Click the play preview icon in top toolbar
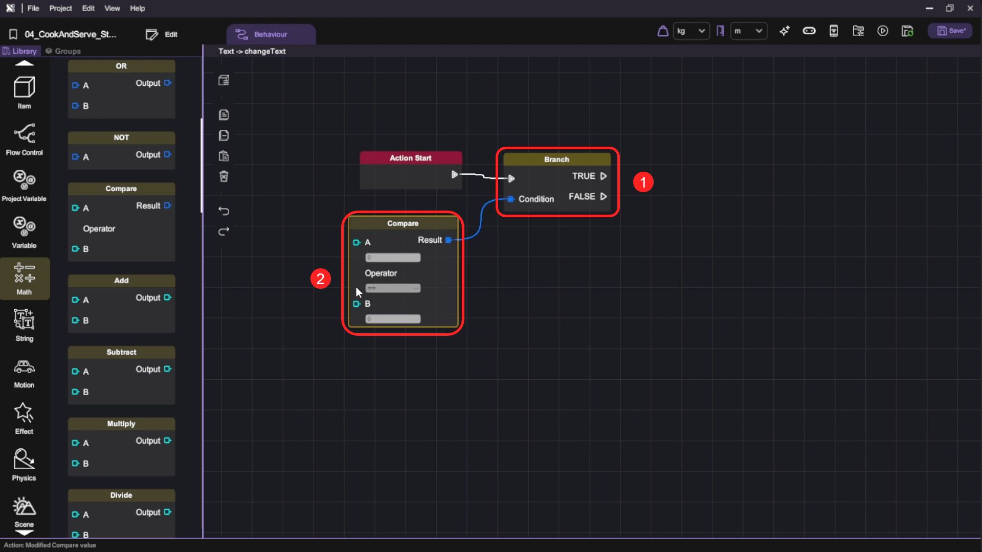The width and height of the screenshot is (982, 552). pyautogui.click(x=883, y=31)
